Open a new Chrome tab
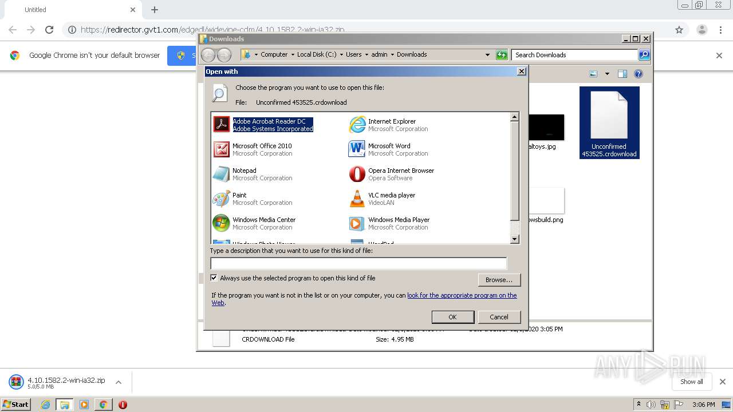This screenshot has width=733, height=412. click(155, 10)
